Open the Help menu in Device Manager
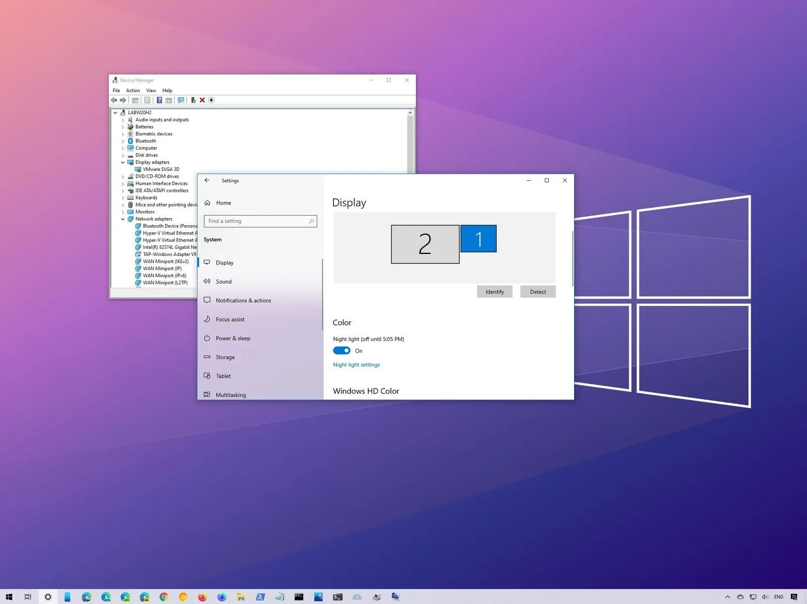This screenshot has height=604, width=807. (167, 91)
